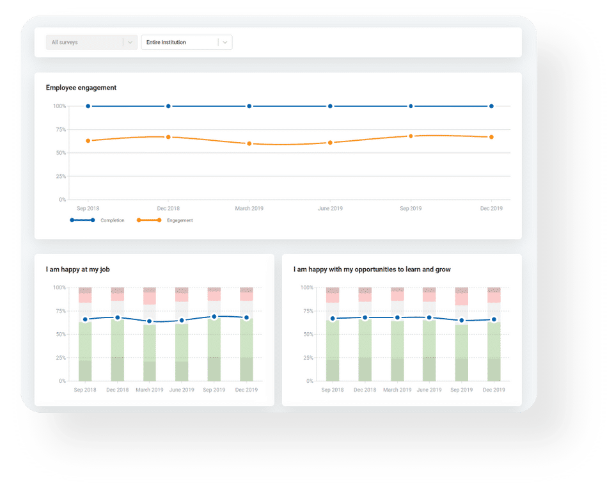Click March 2019 bar in learn and grow chart
The height and width of the screenshot is (489, 614).
(397, 334)
